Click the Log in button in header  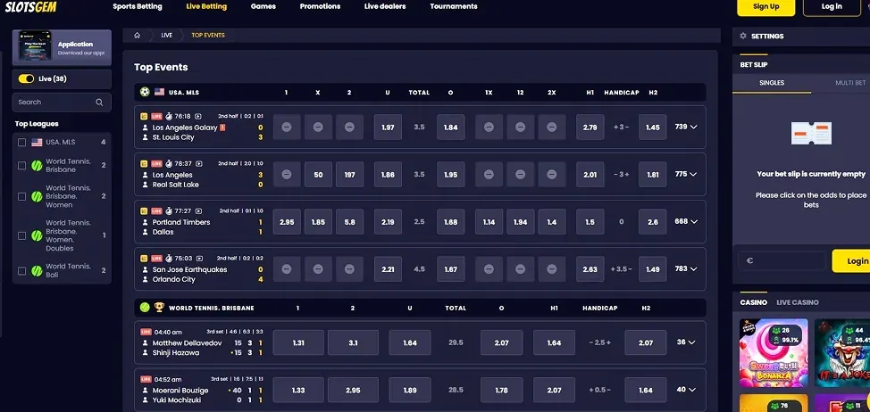click(832, 6)
